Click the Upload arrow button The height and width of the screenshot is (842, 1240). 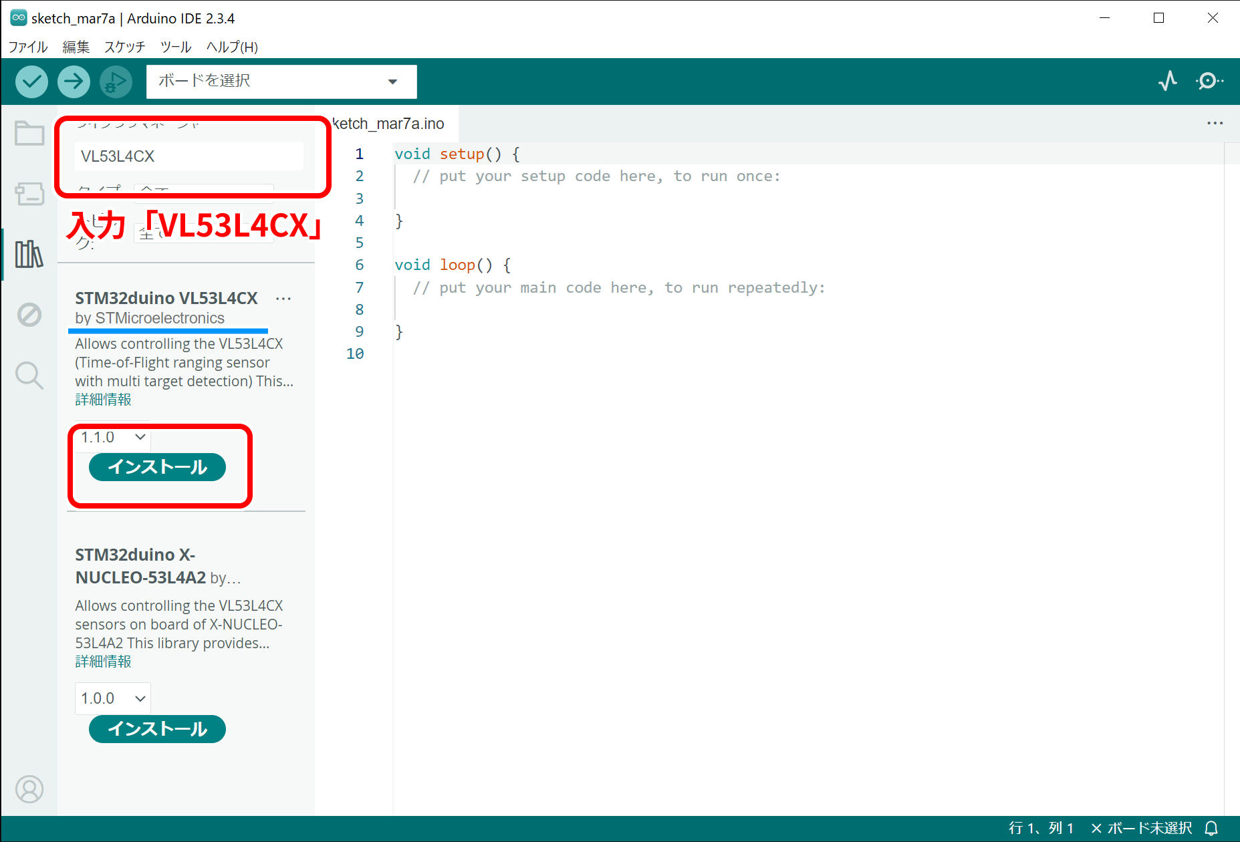pos(74,82)
